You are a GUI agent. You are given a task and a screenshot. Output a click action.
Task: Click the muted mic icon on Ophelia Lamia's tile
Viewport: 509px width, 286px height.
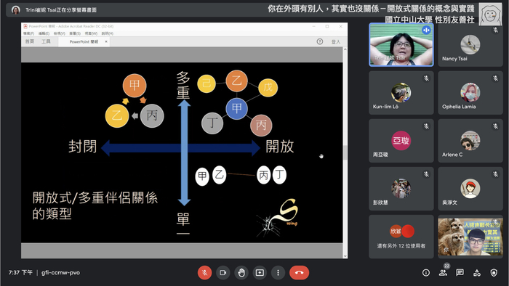pyautogui.click(x=495, y=78)
